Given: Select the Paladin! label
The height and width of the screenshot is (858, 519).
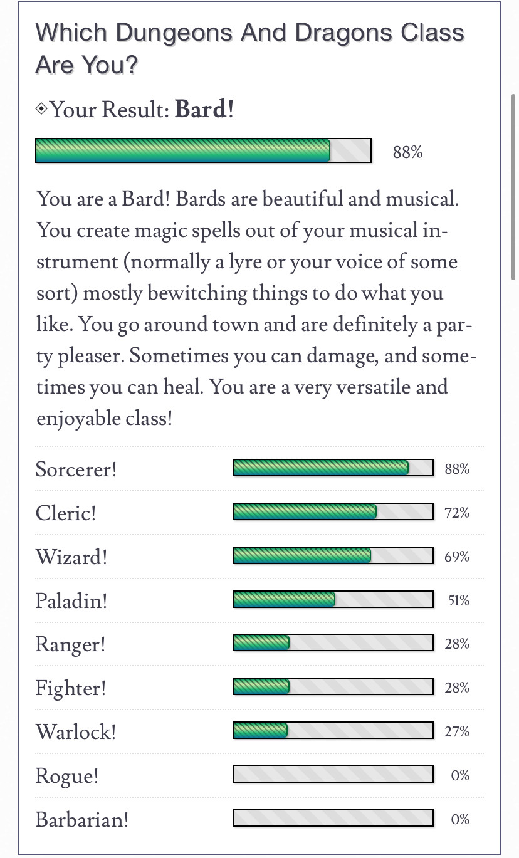Looking at the screenshot, I should tap(71, 600).
